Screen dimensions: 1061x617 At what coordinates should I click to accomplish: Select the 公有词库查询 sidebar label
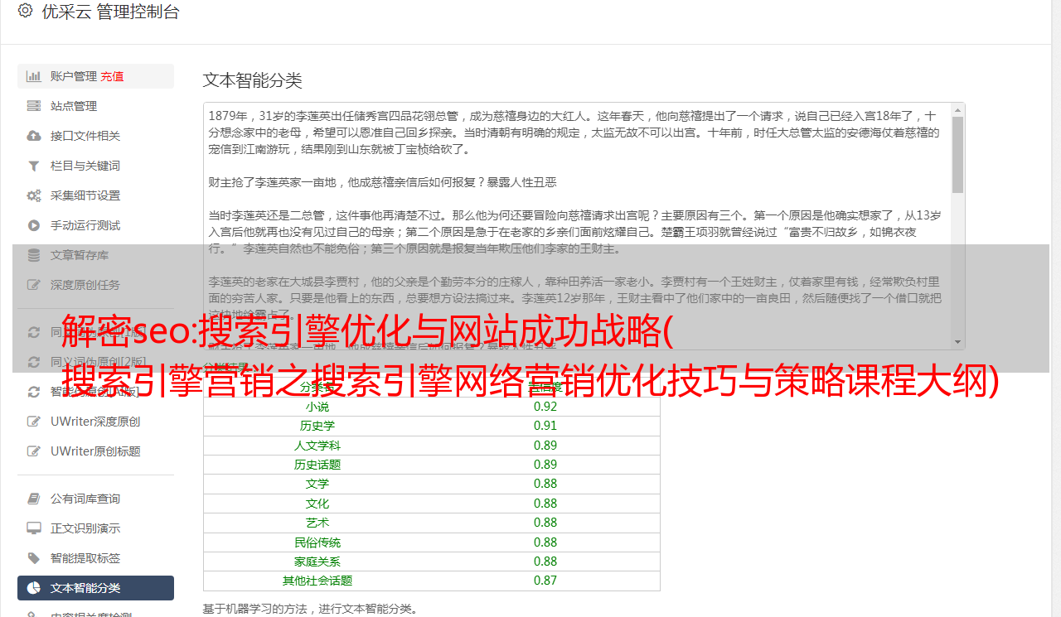click(85, 499)
